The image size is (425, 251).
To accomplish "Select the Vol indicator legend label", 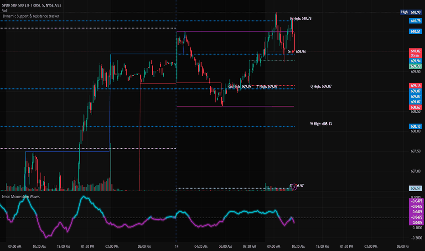I will click(5, 10).
